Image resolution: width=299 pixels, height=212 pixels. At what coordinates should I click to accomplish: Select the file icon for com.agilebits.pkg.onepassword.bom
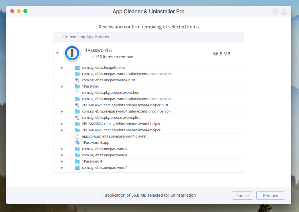tap(77, 93)
